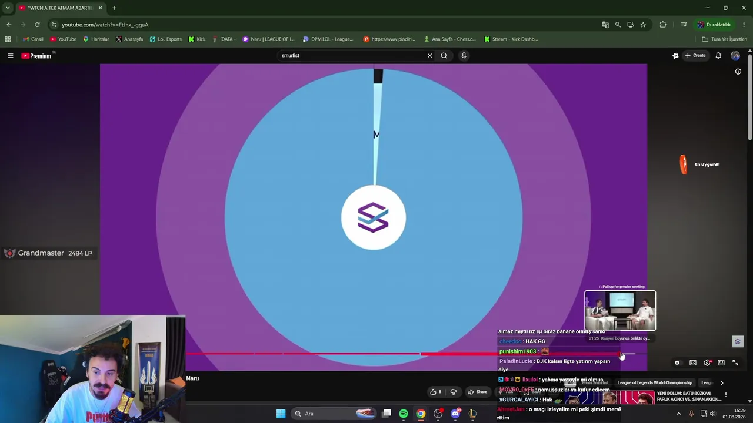Viewport: 753px width, 423px height.
Task: Open the Windows Start menu
Action: coord(281,414)
